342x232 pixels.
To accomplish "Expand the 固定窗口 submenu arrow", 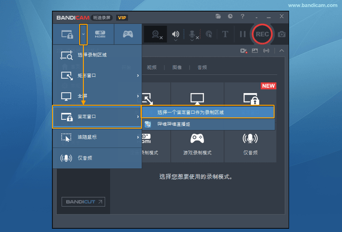I will [138, 117].
